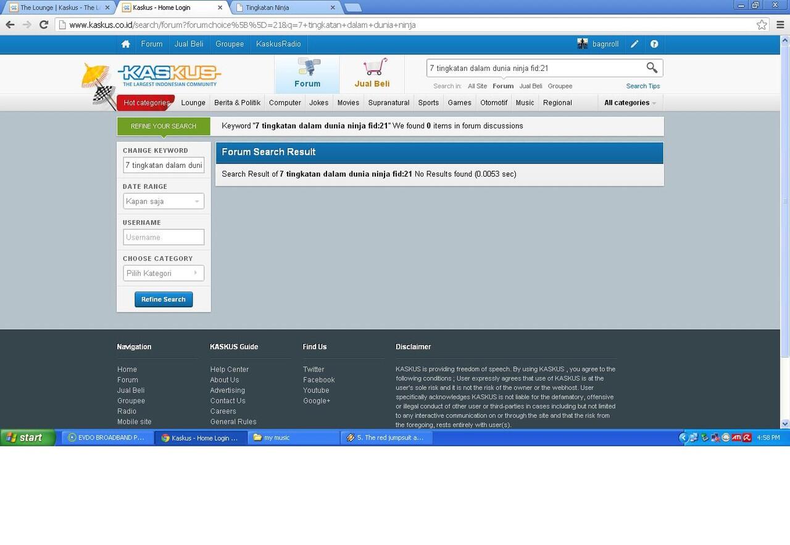Open the Supranatural category
Viewport: 790px width, 545px height.
pos(389,103)
